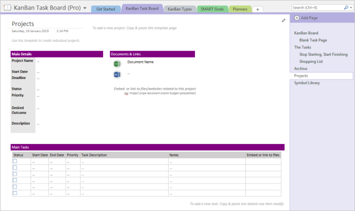Add a new section with the plus tab
Image resolution: width=355 pixels, height=211 pixels.
click(257, 9)
